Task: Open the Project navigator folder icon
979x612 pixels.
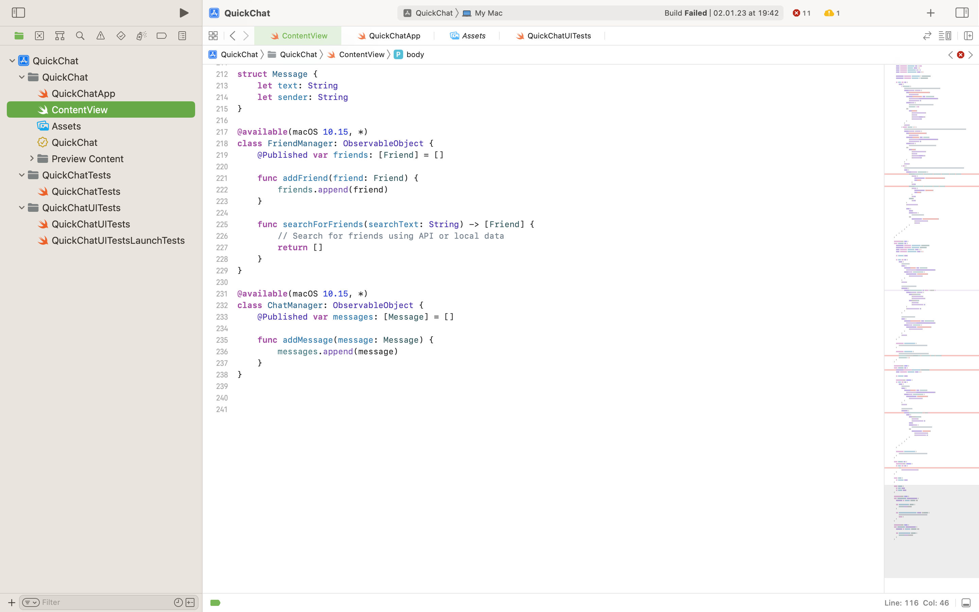Action: (x=19, y=36)
